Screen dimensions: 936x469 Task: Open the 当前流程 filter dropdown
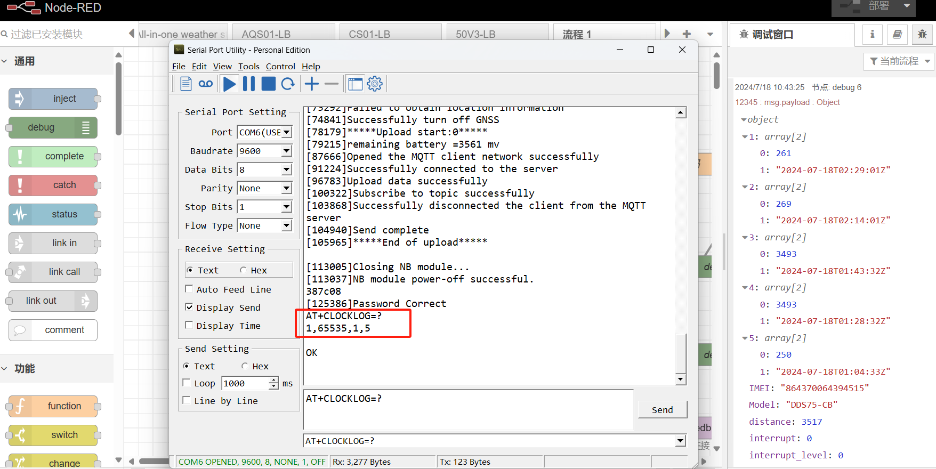click(899, 61)
